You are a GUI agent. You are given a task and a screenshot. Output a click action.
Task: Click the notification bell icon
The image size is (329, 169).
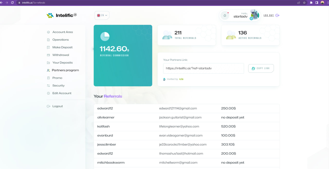[225, 15]
